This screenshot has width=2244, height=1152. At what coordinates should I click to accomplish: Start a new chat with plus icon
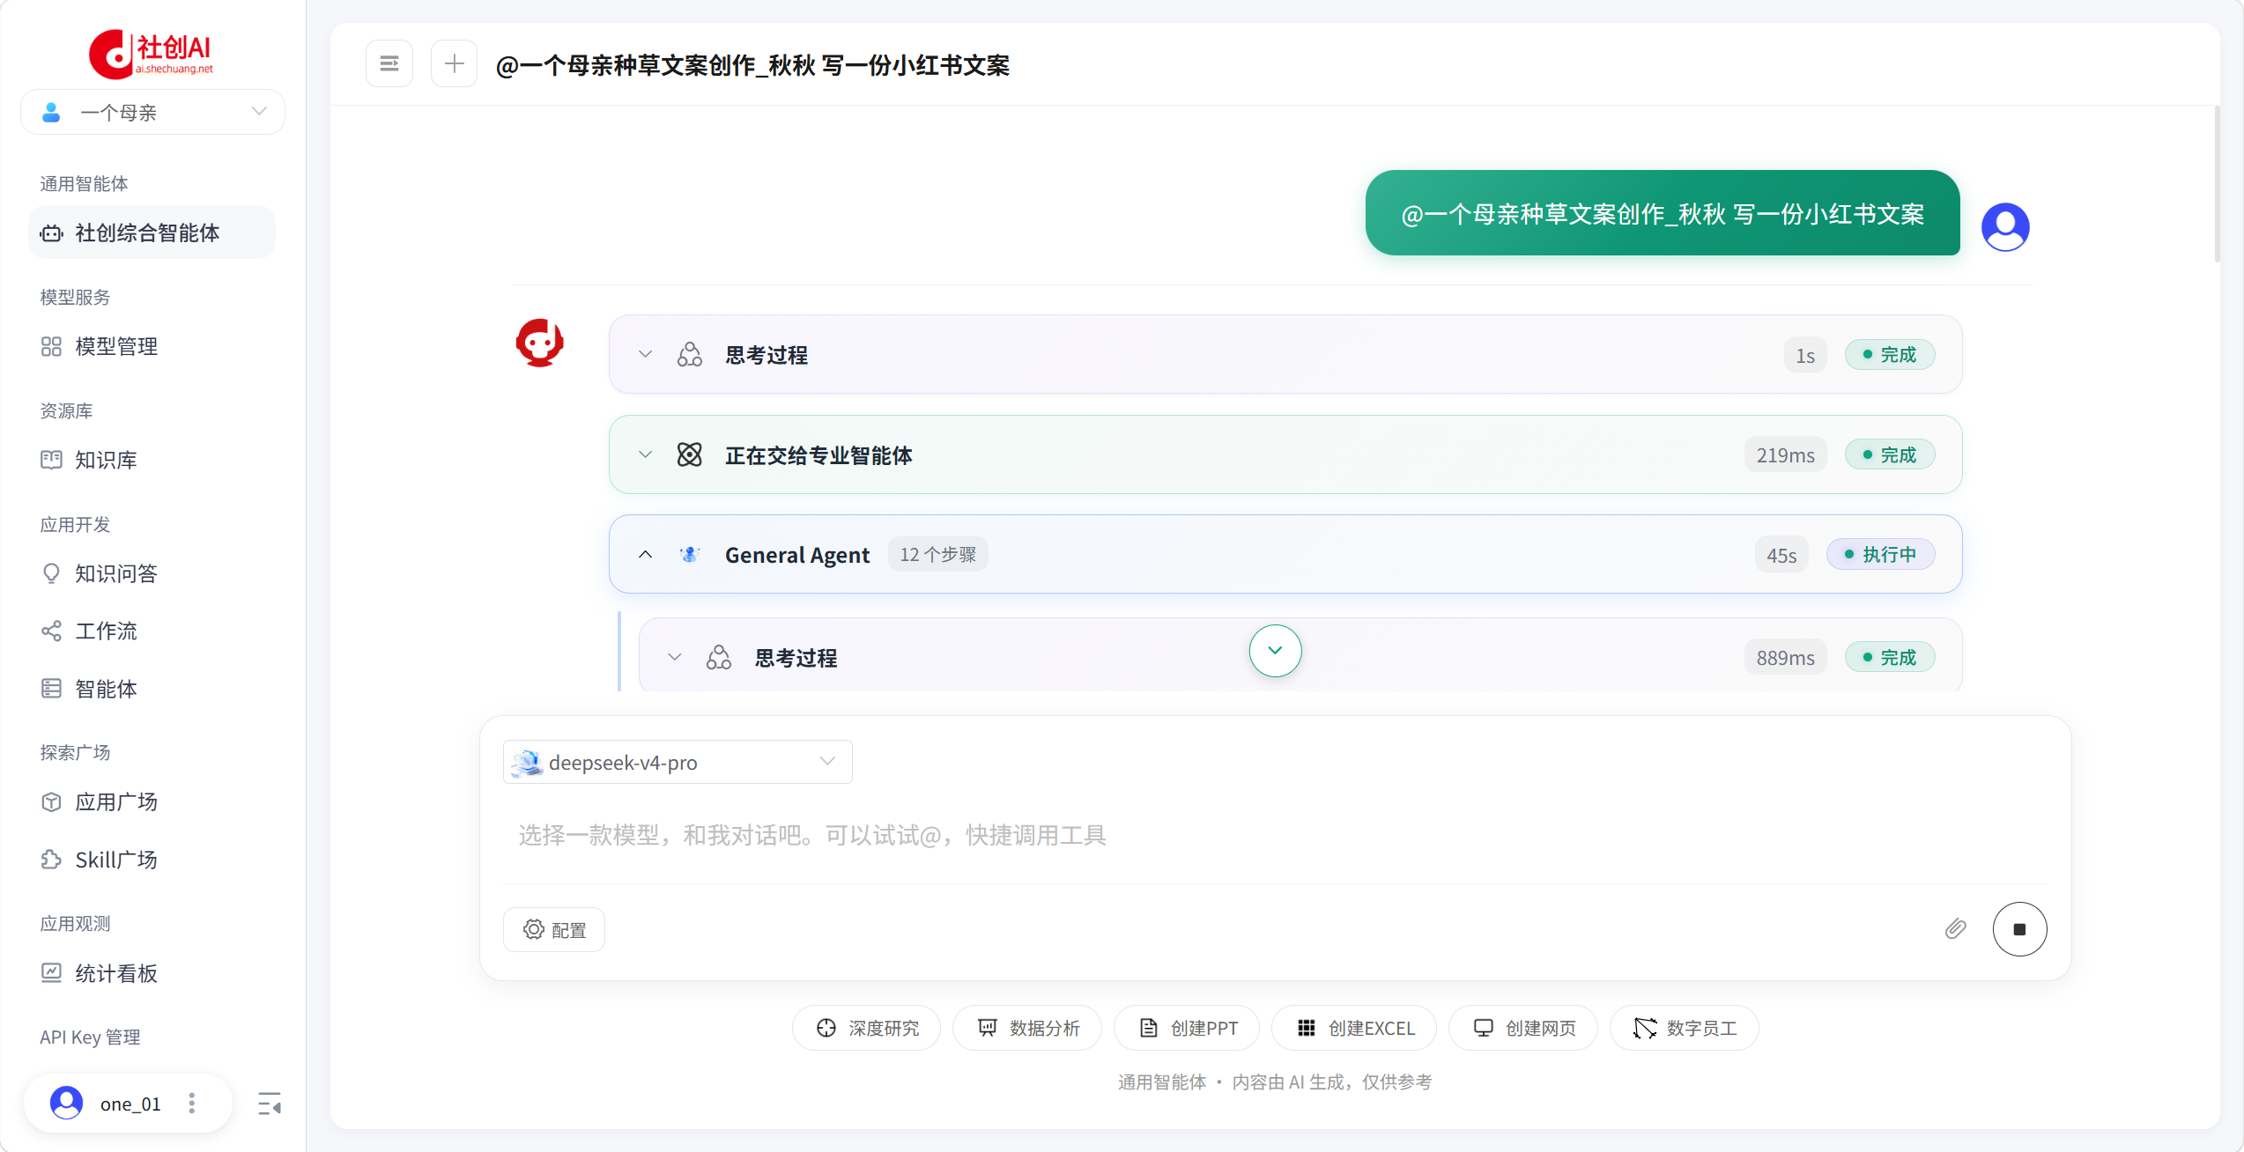[x=454, y=63]
